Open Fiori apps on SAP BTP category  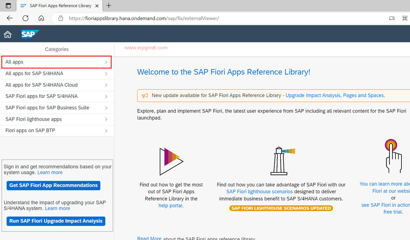(x=57, y=130)
